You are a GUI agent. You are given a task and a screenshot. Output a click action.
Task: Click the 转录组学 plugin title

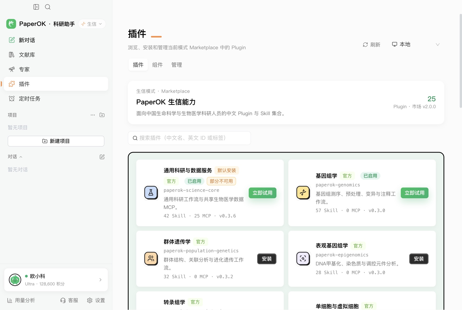174,302
